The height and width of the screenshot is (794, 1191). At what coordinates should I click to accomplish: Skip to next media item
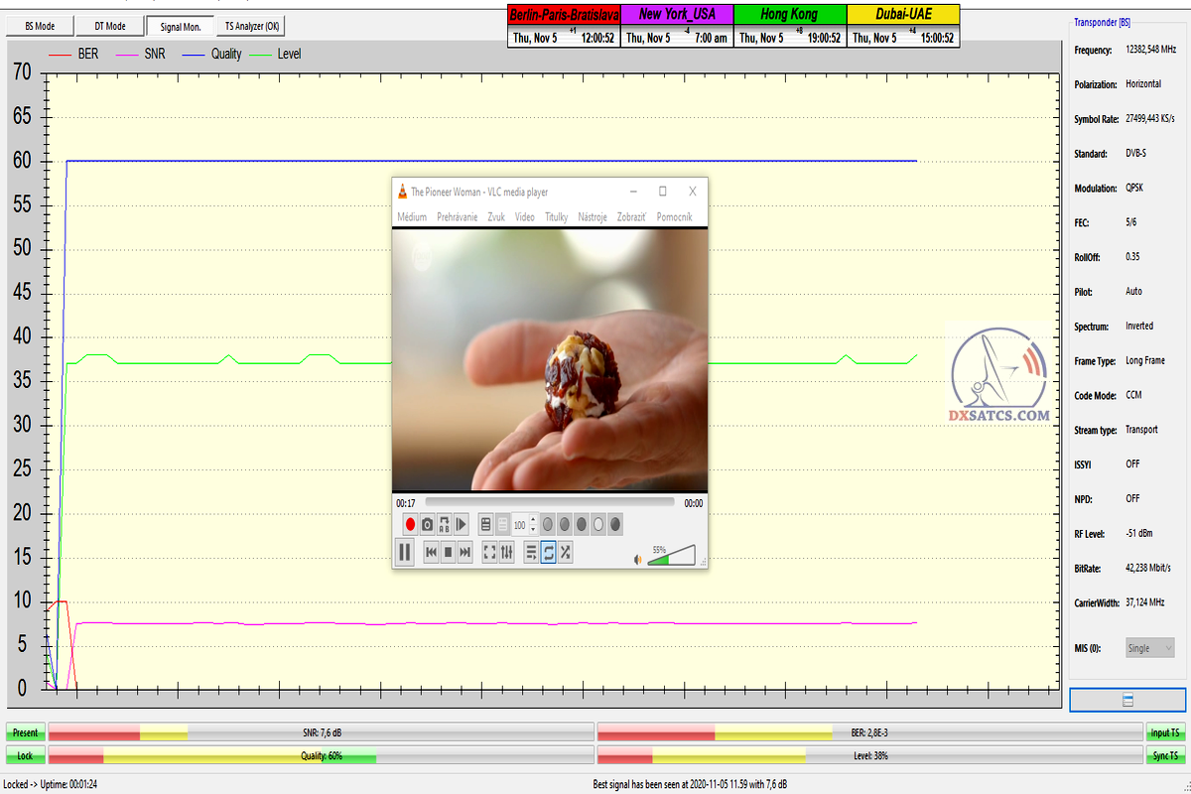pyautogui.click(x=464, y=553)
